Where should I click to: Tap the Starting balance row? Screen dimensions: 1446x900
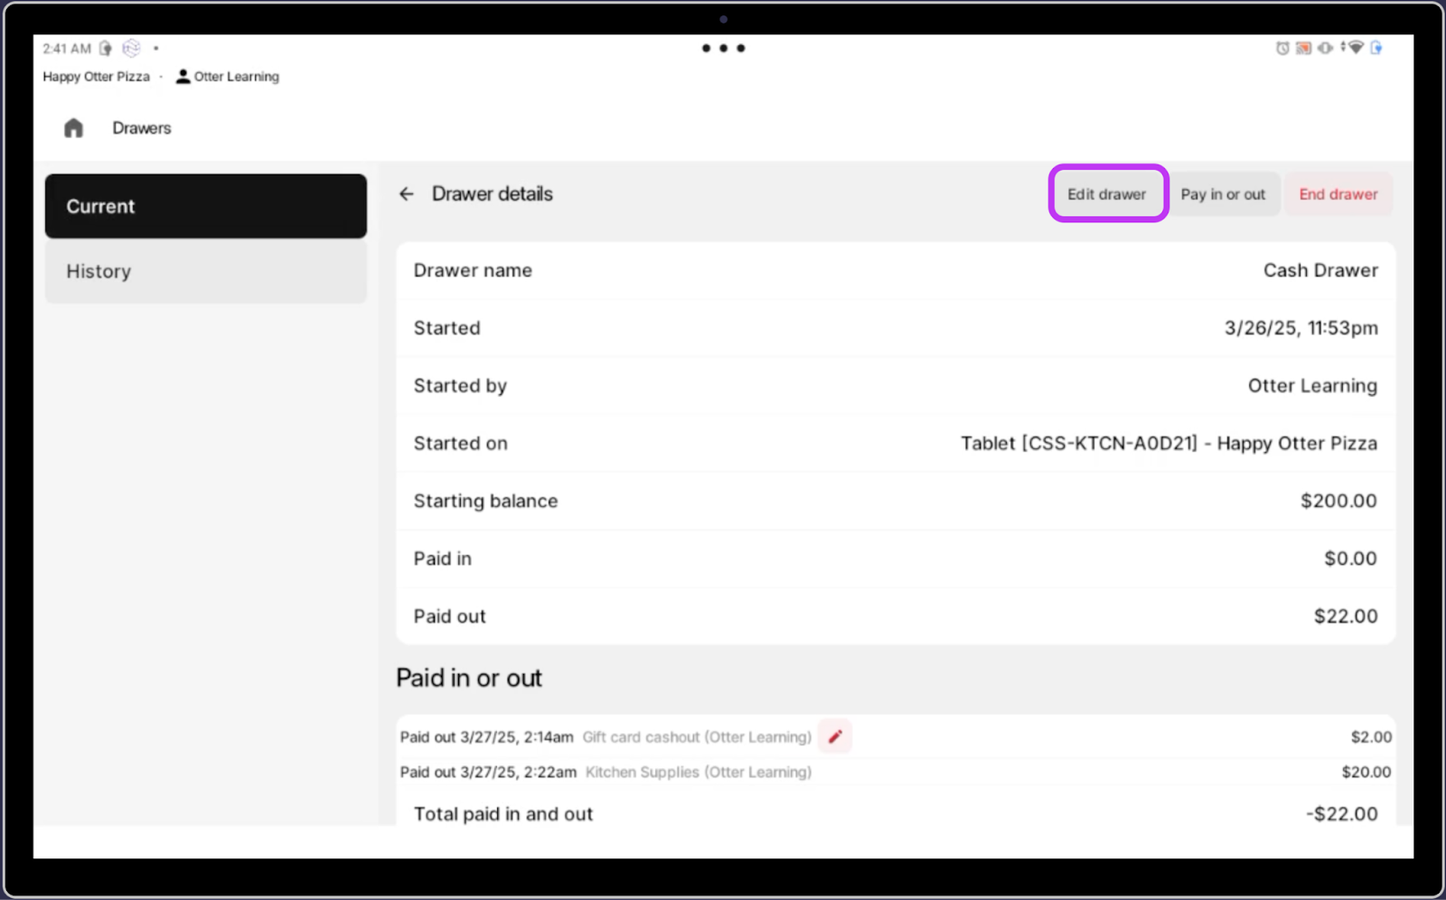[896, 501]
